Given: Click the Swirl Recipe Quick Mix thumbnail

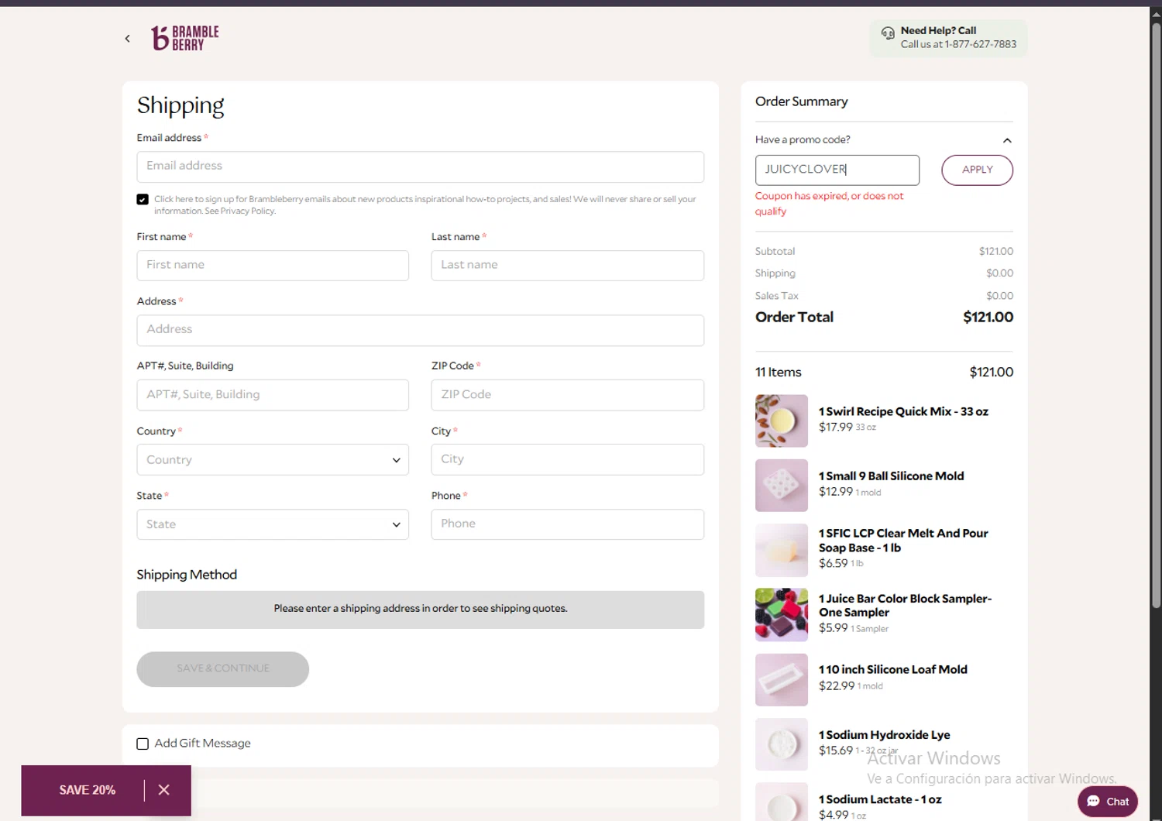Looking at the screenshot, I should click(782, 421).
